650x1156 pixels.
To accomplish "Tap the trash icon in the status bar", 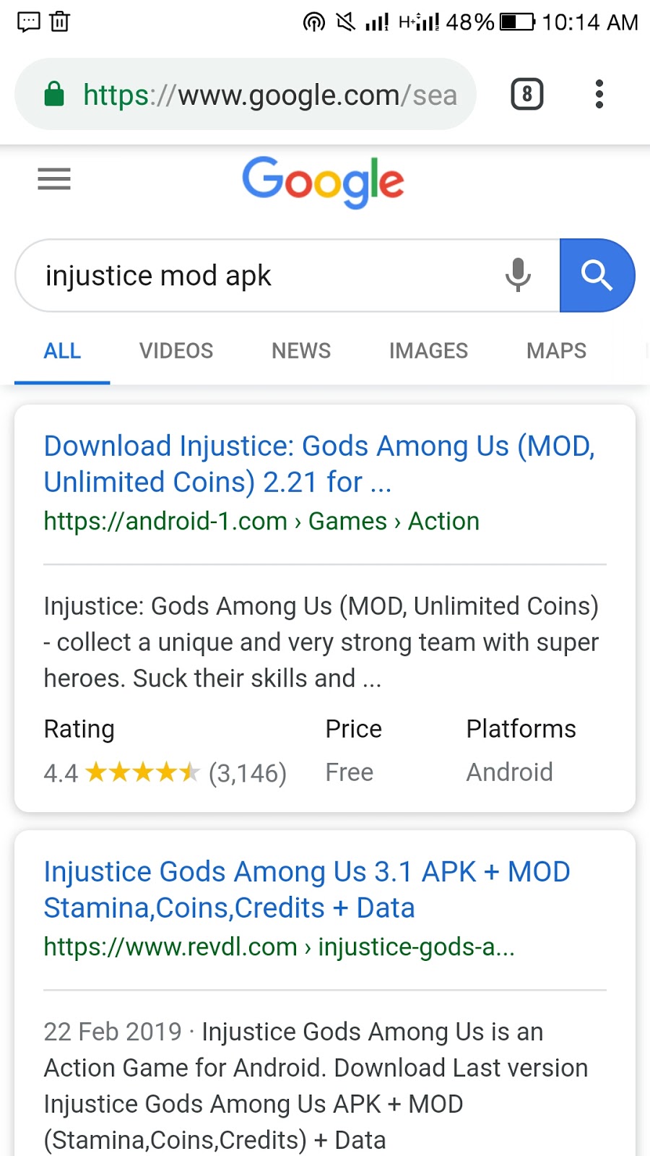I will tap(59, 22).
